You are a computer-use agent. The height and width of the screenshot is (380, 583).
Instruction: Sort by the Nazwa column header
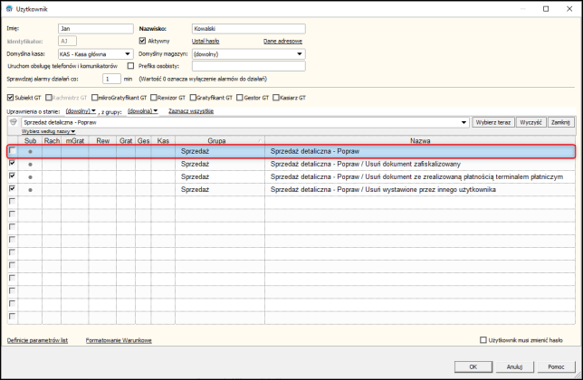click(420, 141)
